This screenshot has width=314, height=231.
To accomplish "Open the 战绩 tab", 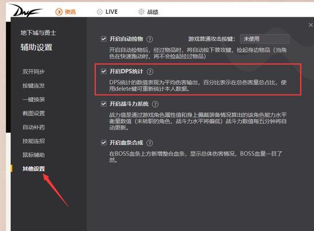I will [x=148, y=12].
